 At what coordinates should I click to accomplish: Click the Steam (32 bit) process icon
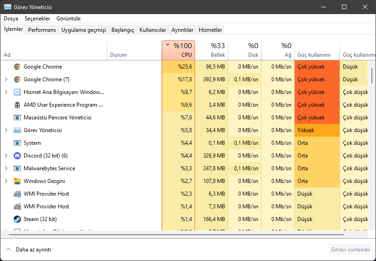[17, 219]
